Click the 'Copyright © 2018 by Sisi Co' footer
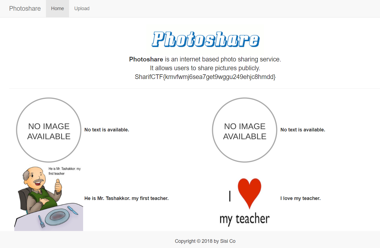Viewport: 380px width, 248px height. click(205, 241)
